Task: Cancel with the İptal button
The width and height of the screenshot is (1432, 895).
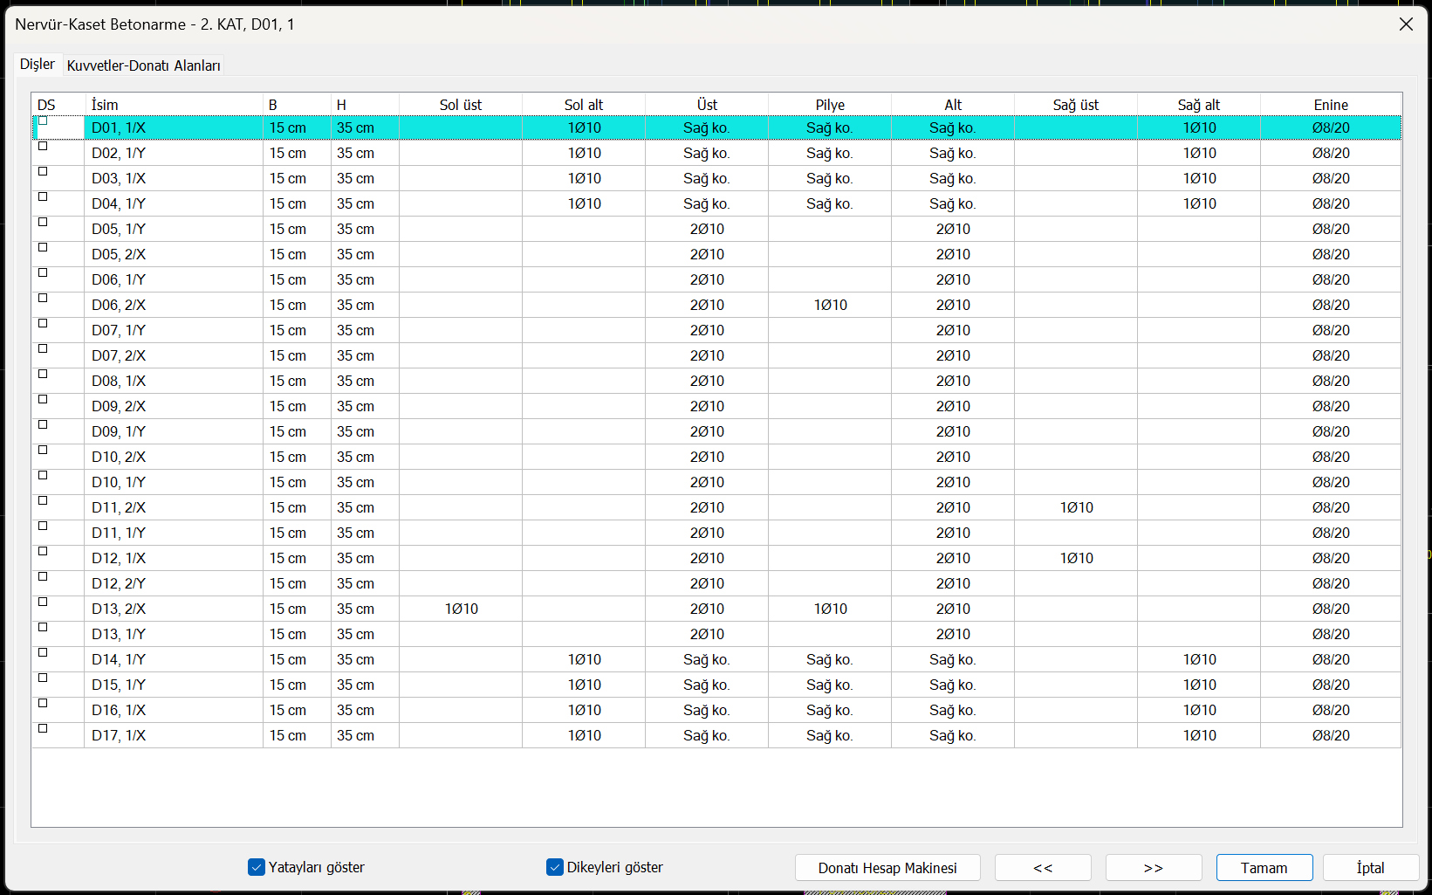Action: click(x=1371, y=868)
